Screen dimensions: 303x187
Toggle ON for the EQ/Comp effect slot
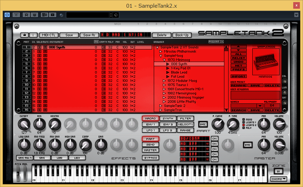coord(214,139)
